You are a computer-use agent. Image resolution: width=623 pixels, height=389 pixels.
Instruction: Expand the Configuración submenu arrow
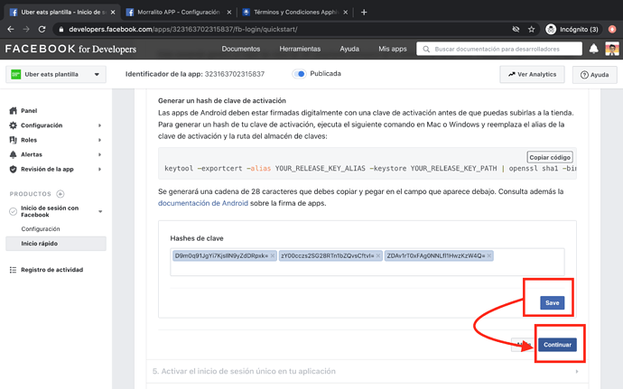pyautogui.click(x=99, y=125)
